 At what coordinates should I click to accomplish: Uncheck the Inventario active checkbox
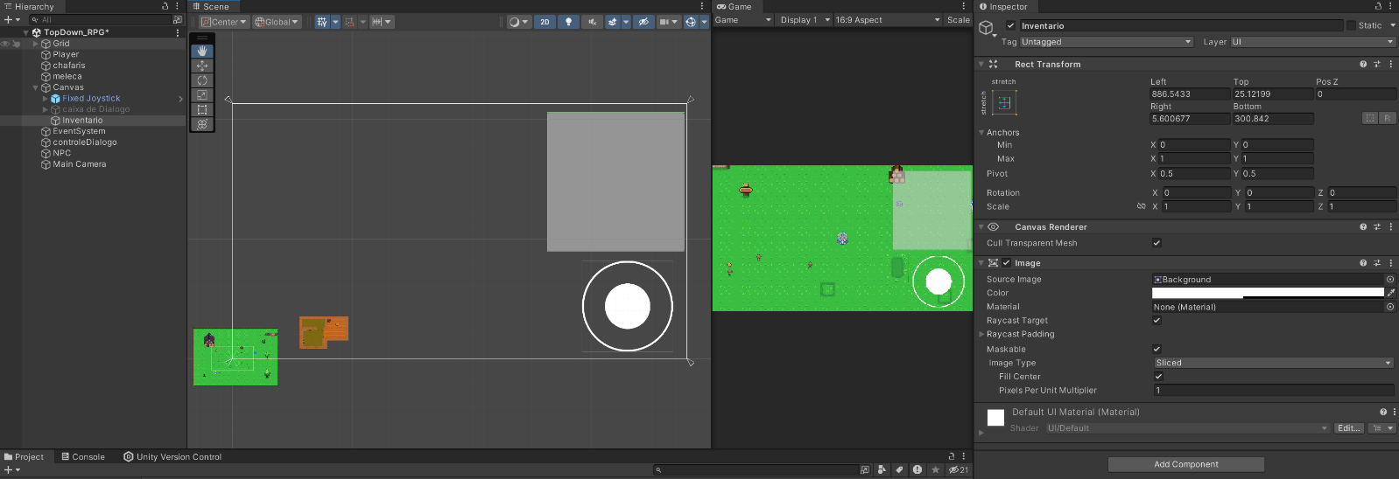[x=1010, y=26]
